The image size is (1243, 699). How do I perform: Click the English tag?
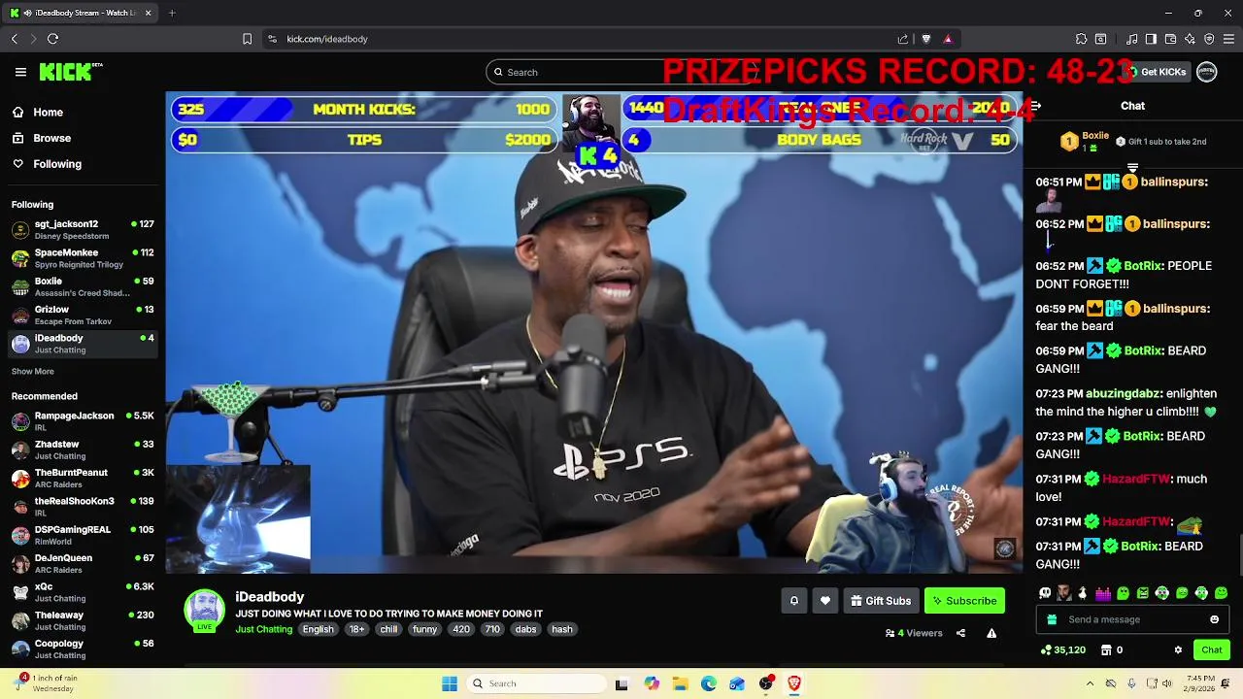[x=318, y=629]
